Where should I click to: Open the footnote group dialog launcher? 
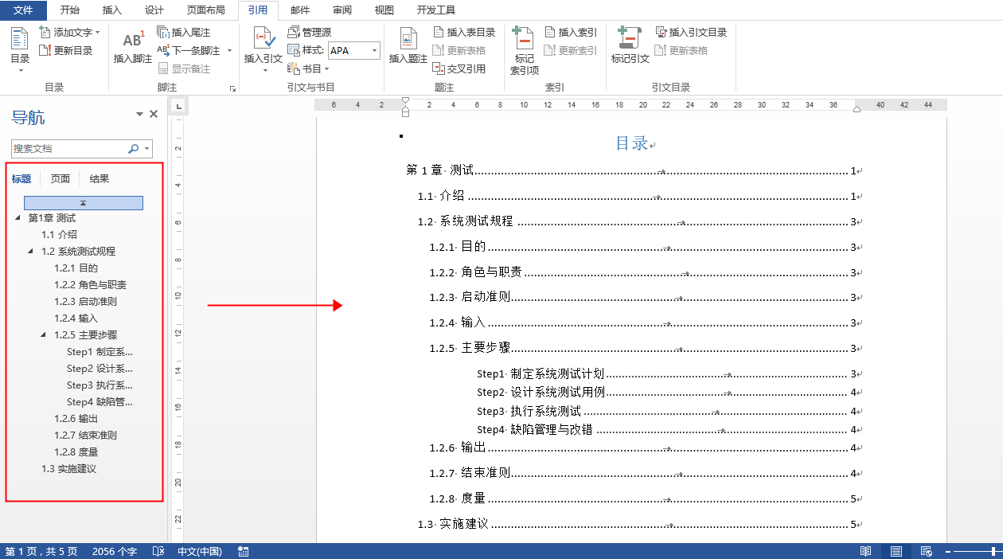pyautogui.click(x=232, y=89)
